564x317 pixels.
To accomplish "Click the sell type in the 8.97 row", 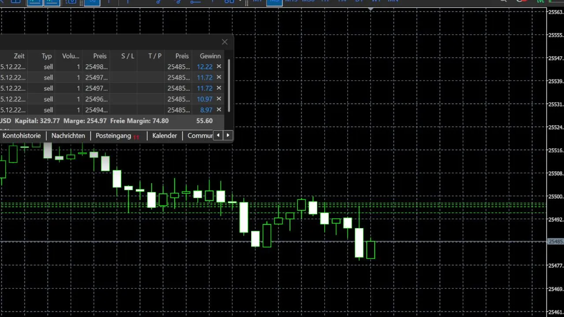I will click(x=48, y=110).
